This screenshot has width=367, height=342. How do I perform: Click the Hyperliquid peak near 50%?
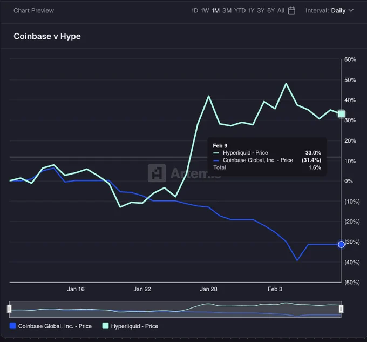[x=286, y=83]
